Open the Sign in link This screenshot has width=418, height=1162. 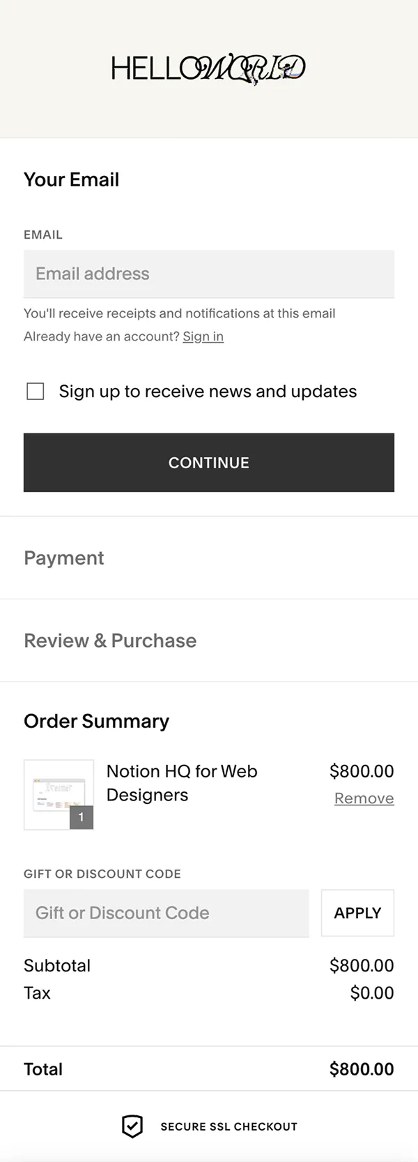coord(203,336)
